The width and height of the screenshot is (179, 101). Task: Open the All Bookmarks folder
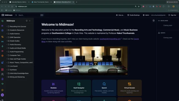click(x=173, y=10)
